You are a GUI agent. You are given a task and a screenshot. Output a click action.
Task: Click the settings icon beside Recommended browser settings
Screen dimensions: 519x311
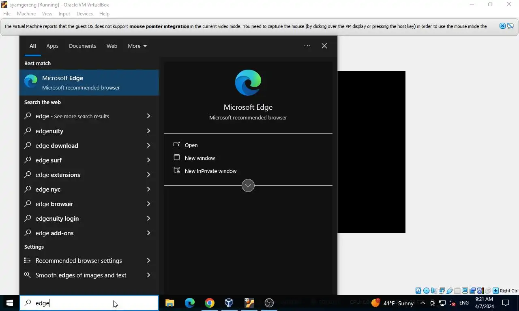pyautogui.click(x=28, y=260)
